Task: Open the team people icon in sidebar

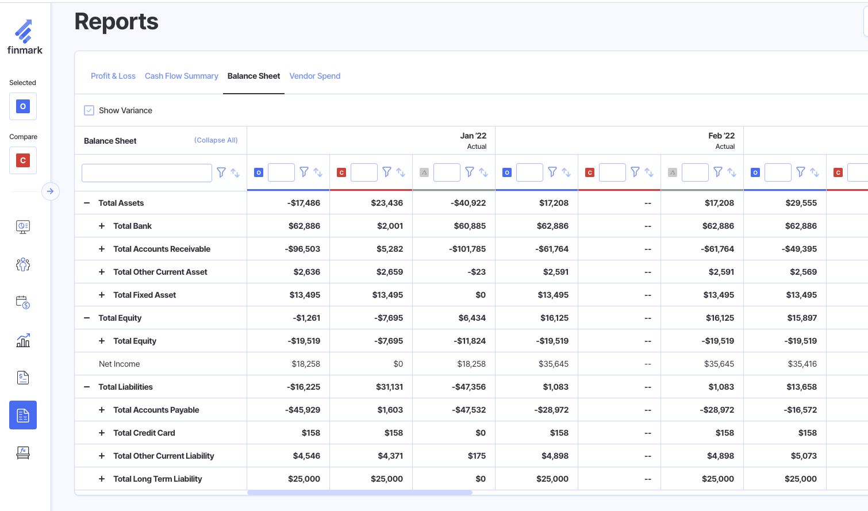Action: pos(23,264)
